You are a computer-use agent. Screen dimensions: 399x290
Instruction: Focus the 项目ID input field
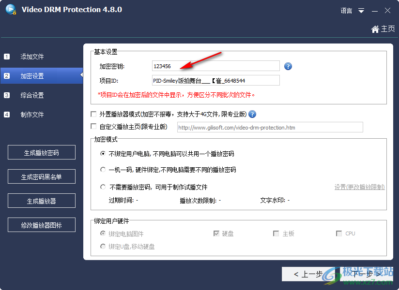coord(216,81)
